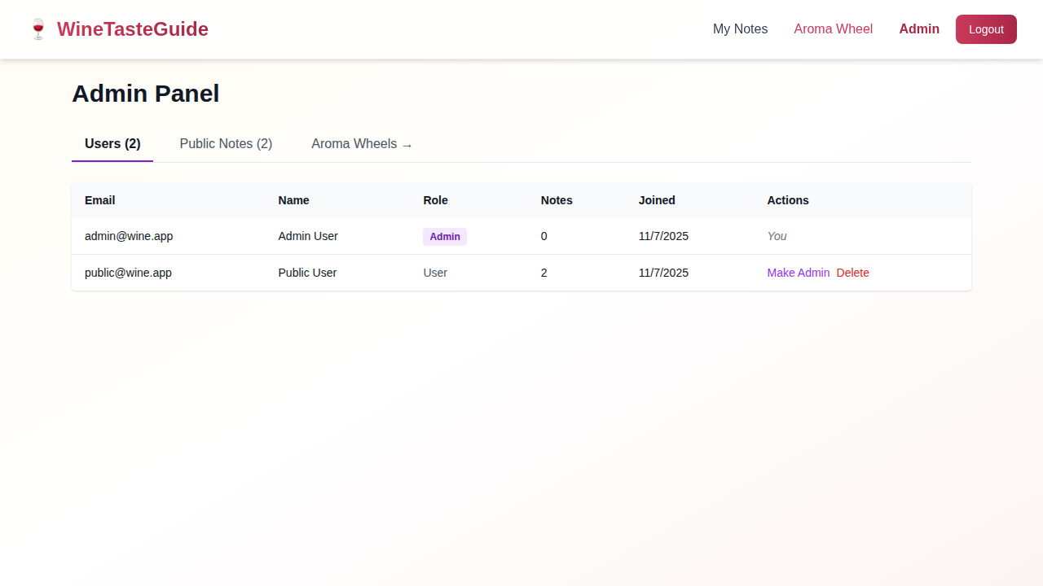Click the Email column header
Screen dimensions: 1043x586
point(99,200)
